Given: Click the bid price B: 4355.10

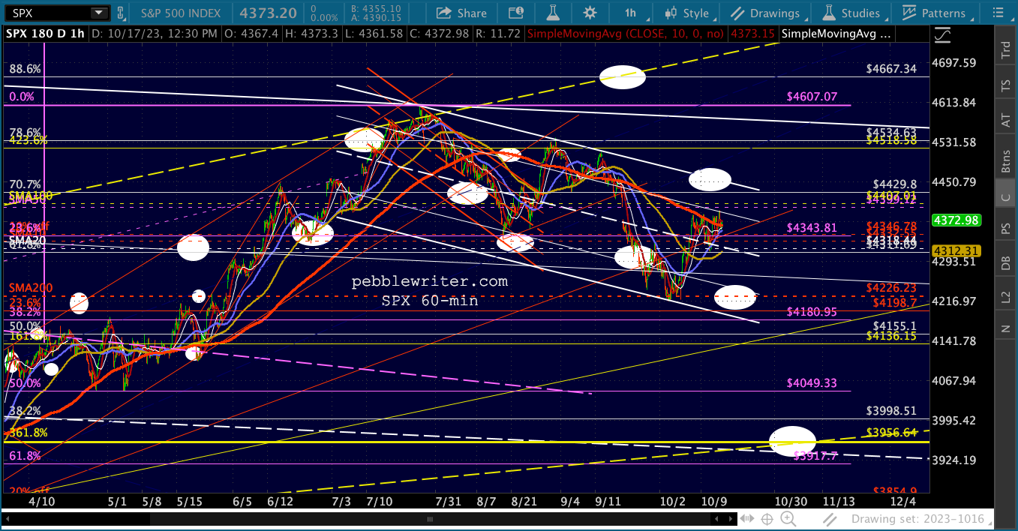Looking at the screenshot, I should (377, 8).
